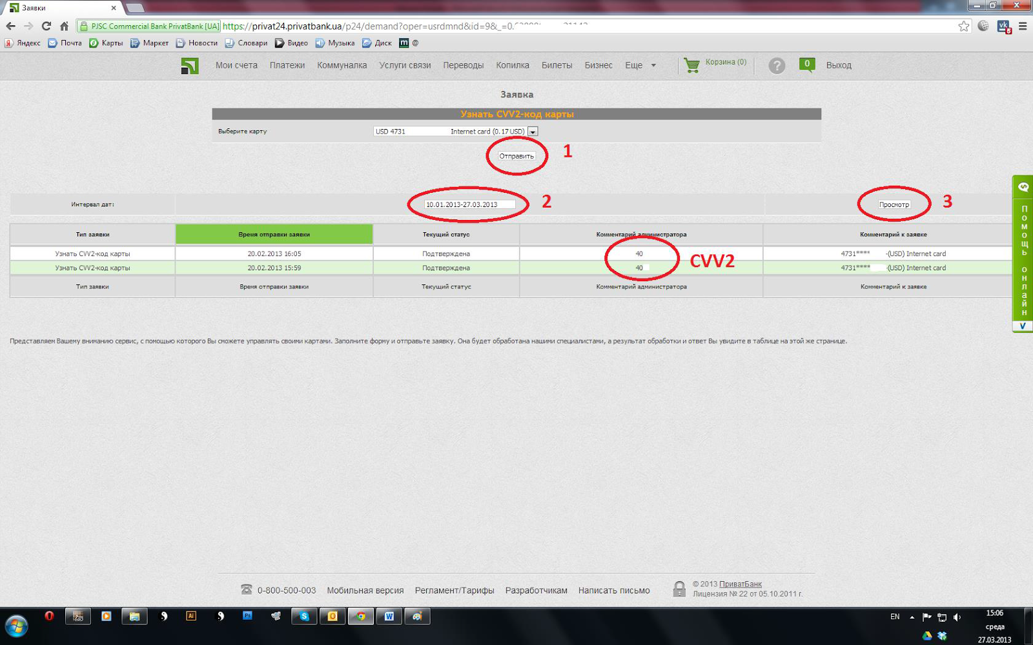The image size is (1033, 645).
Task: Click the help question mark icon
Action: point(777,66)
